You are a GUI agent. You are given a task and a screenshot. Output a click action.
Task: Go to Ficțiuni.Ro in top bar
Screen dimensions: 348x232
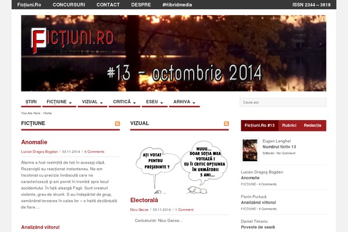point(29,5)
